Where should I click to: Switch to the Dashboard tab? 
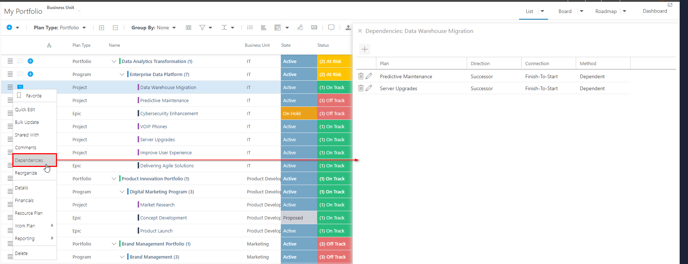pos(655,11)
